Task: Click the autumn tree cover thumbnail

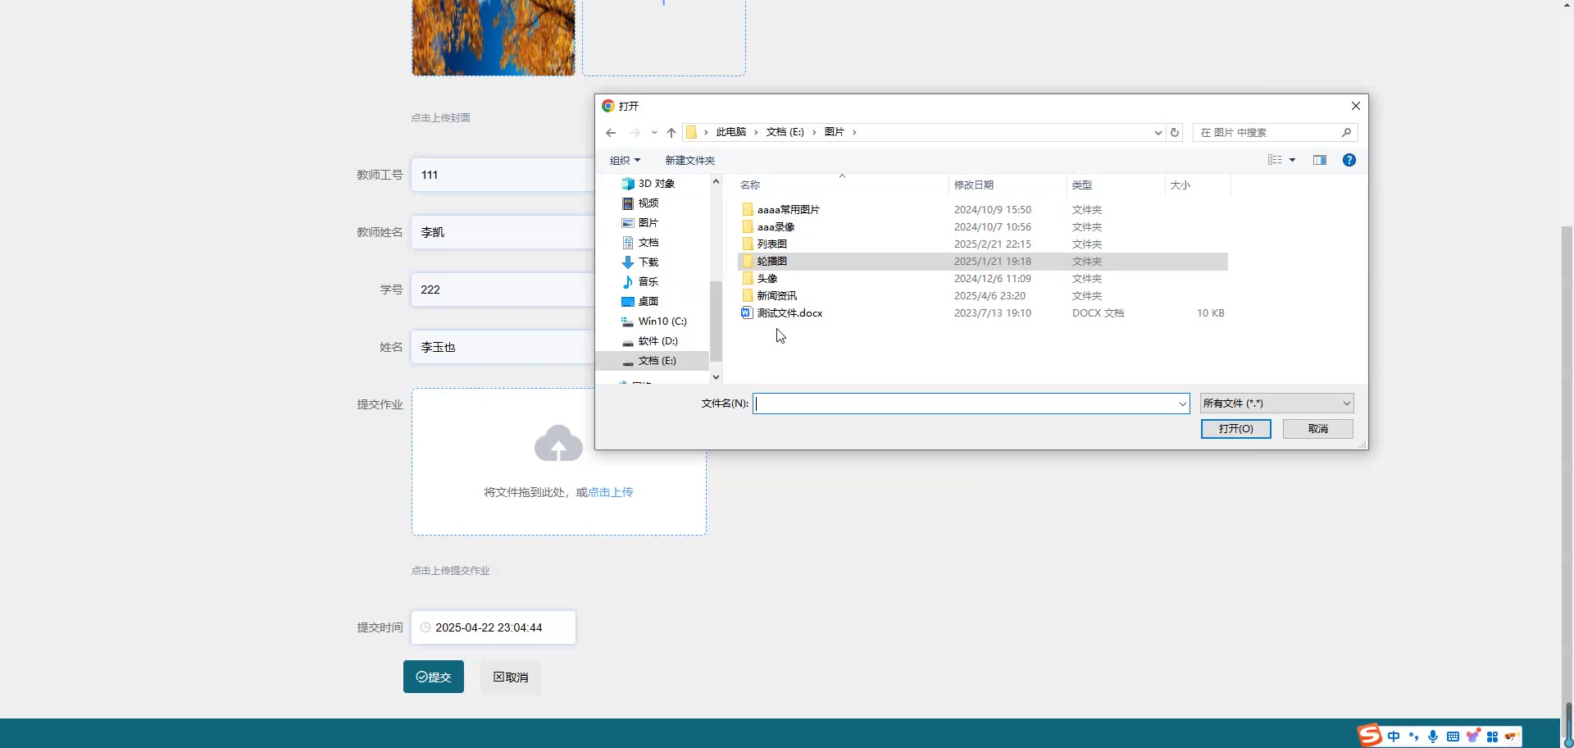Action: coord(494,38)
